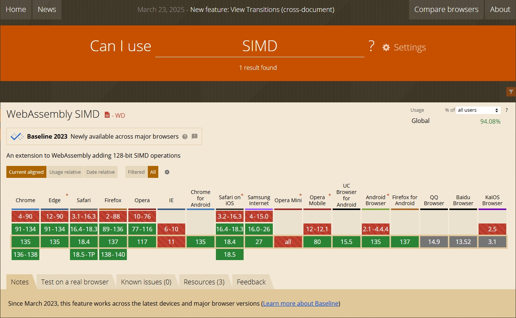Open the WebAssembly SIMD feature title
This screenshot has height=318, width=516.
point(53,114)
